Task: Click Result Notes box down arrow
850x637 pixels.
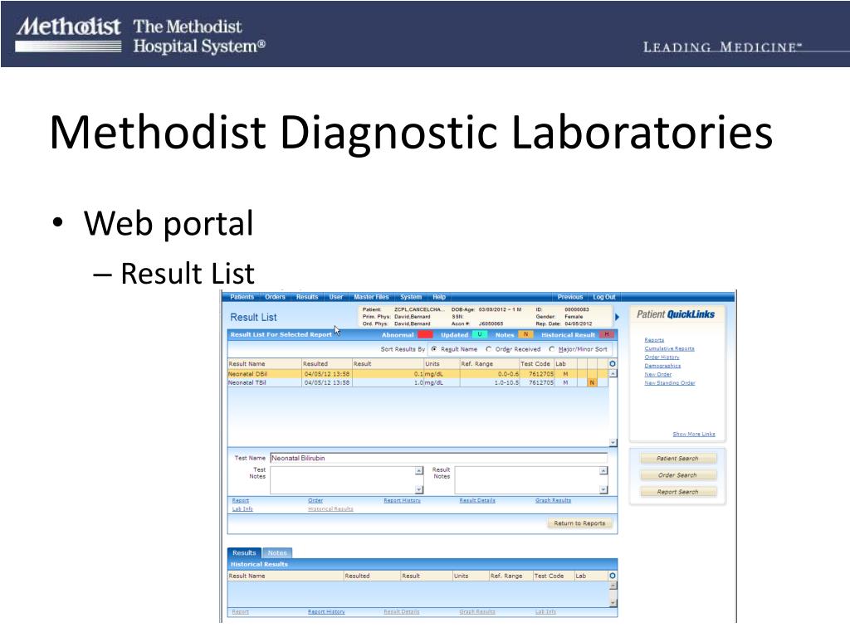Action: (603, 489)
